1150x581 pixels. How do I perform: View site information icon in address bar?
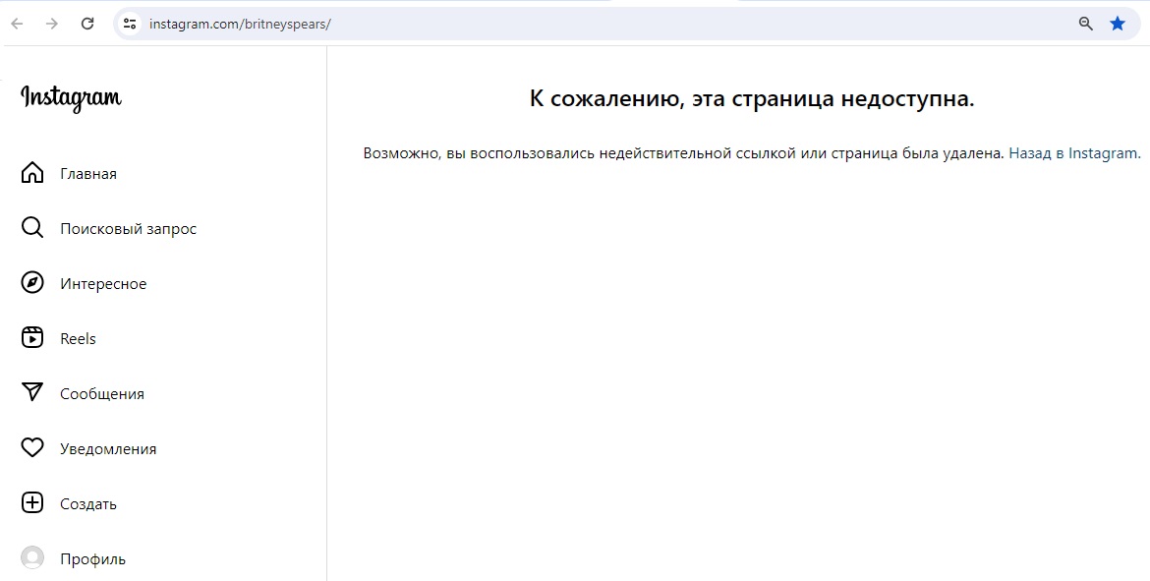[130, 24]
